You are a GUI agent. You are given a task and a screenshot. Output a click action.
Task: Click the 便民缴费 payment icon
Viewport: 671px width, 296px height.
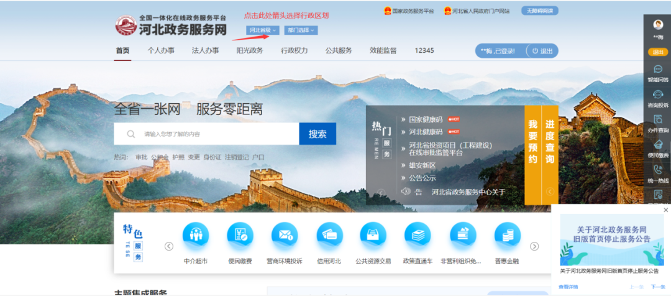tap(240, 236)
